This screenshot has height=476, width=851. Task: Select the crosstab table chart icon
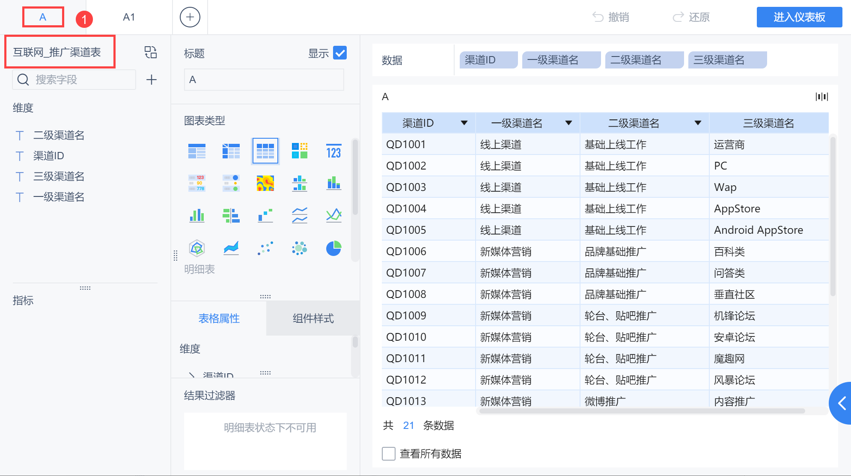[231, 151]
